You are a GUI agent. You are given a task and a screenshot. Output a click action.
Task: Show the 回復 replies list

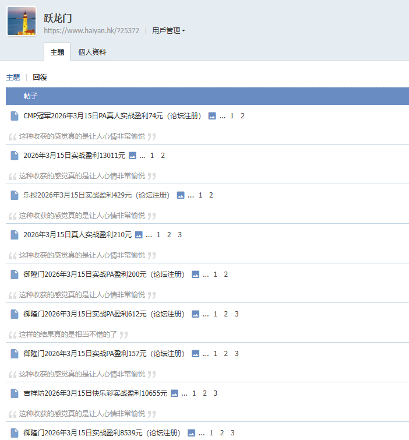click(40, 77)
